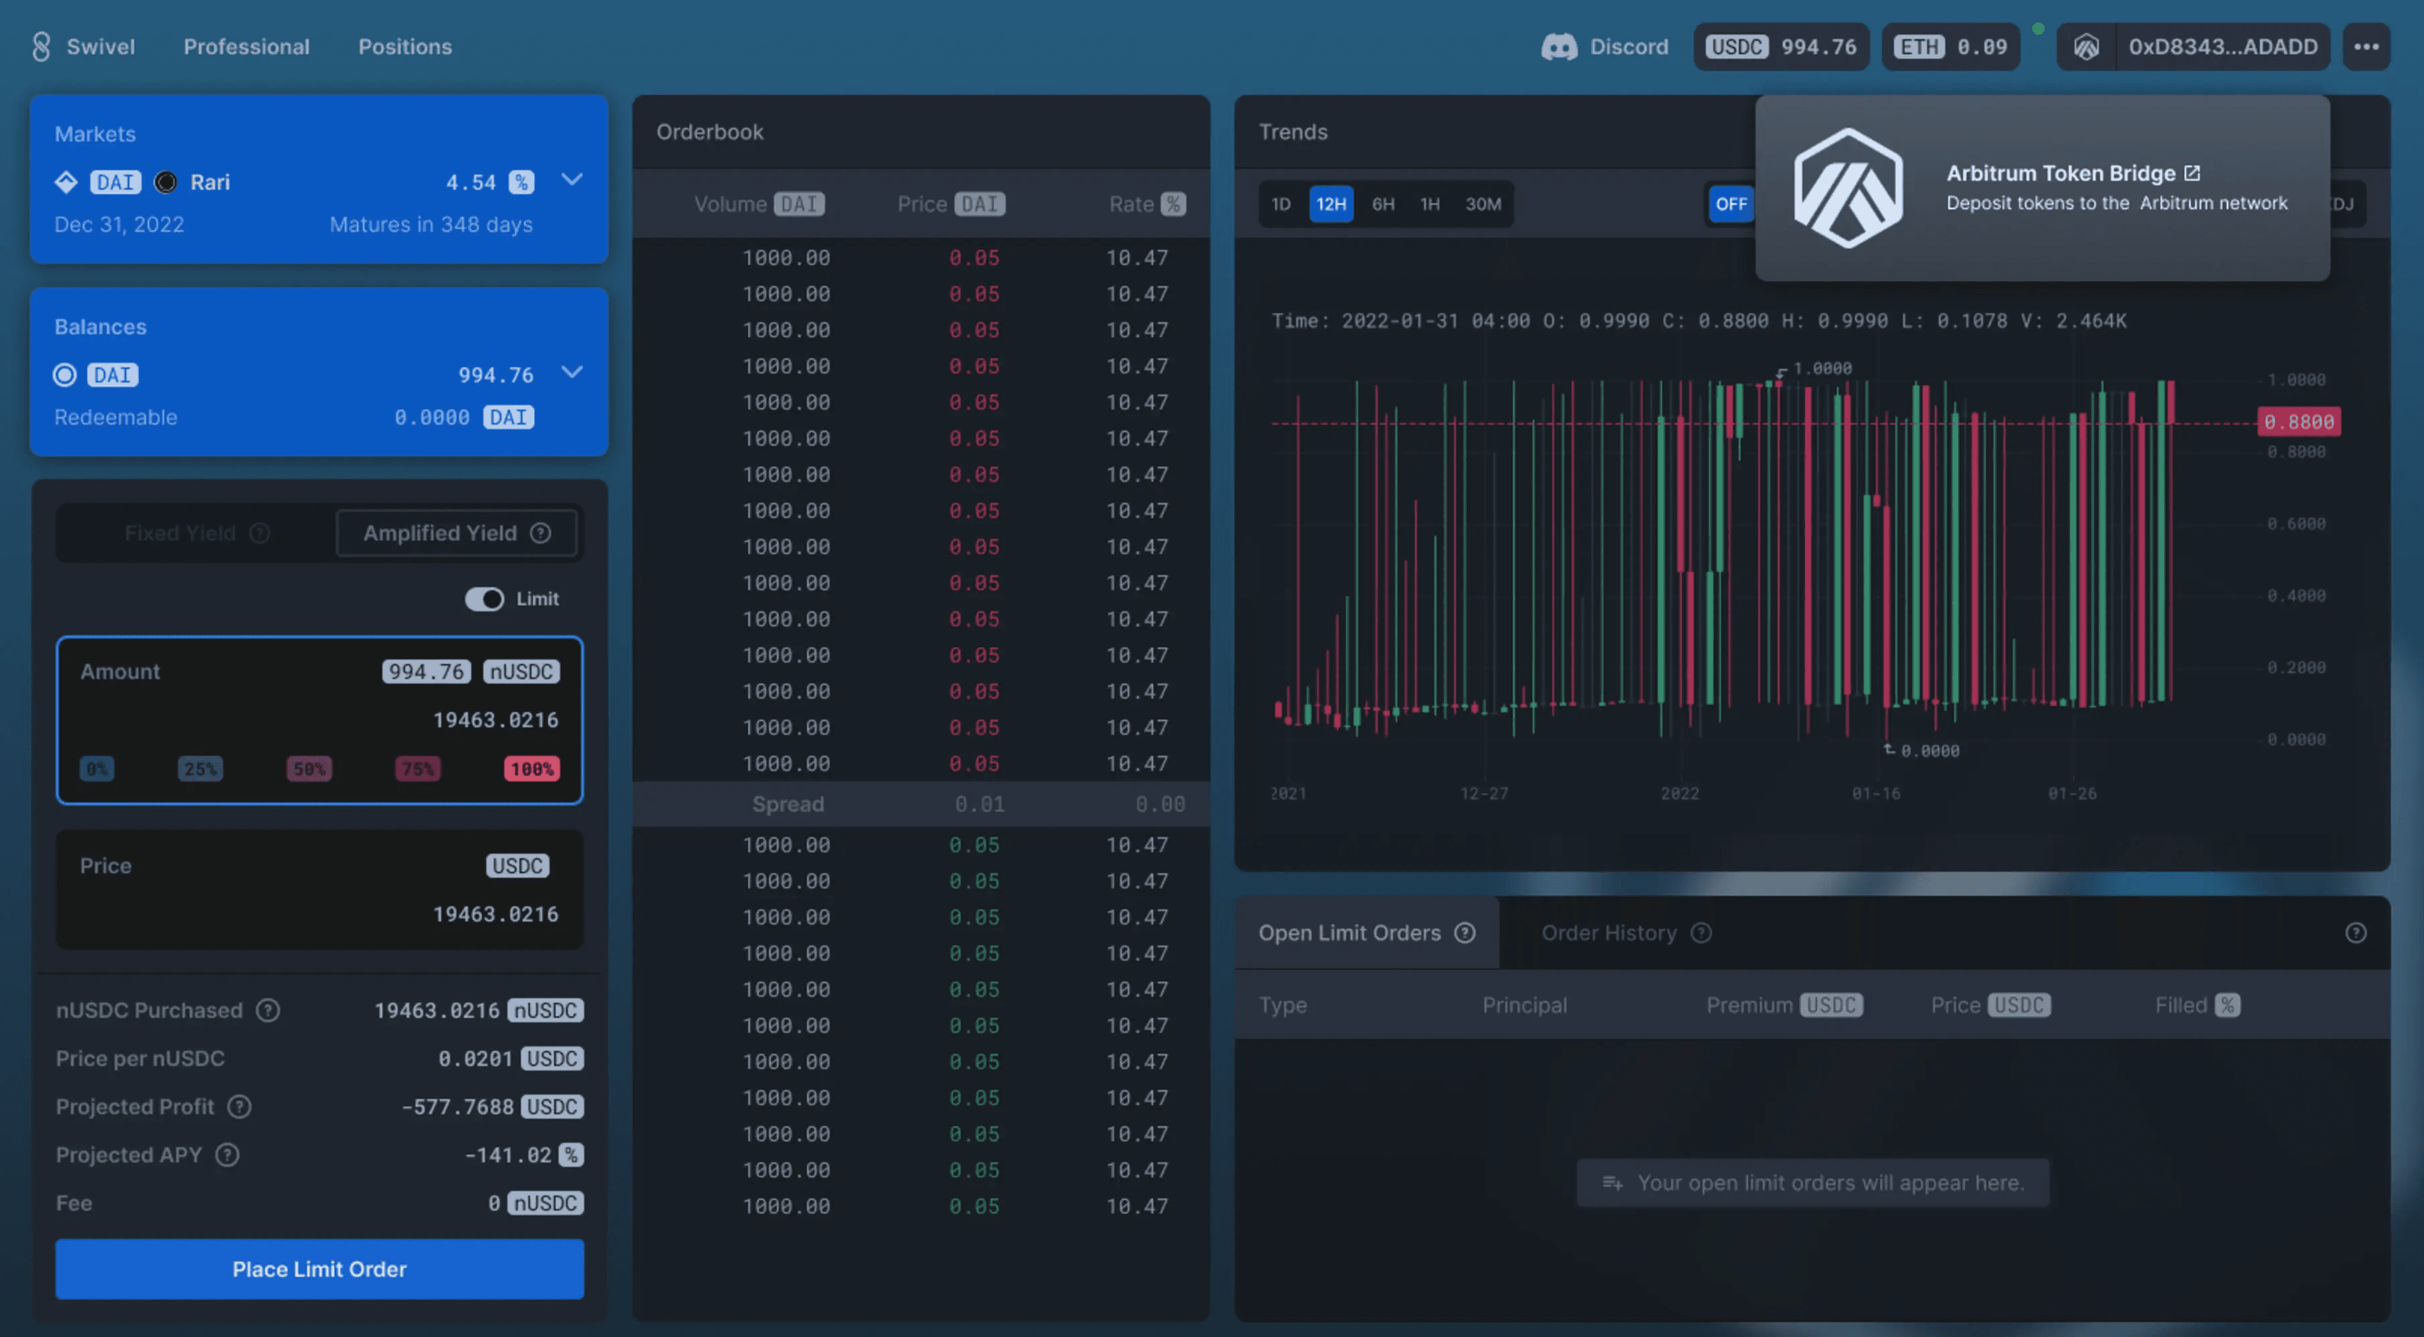Select the DAI balance radio button
Viewport: 2424px width, 1337px height.
65,374
